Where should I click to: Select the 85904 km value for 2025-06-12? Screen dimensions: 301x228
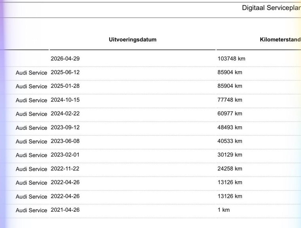(x=230, y=72)
